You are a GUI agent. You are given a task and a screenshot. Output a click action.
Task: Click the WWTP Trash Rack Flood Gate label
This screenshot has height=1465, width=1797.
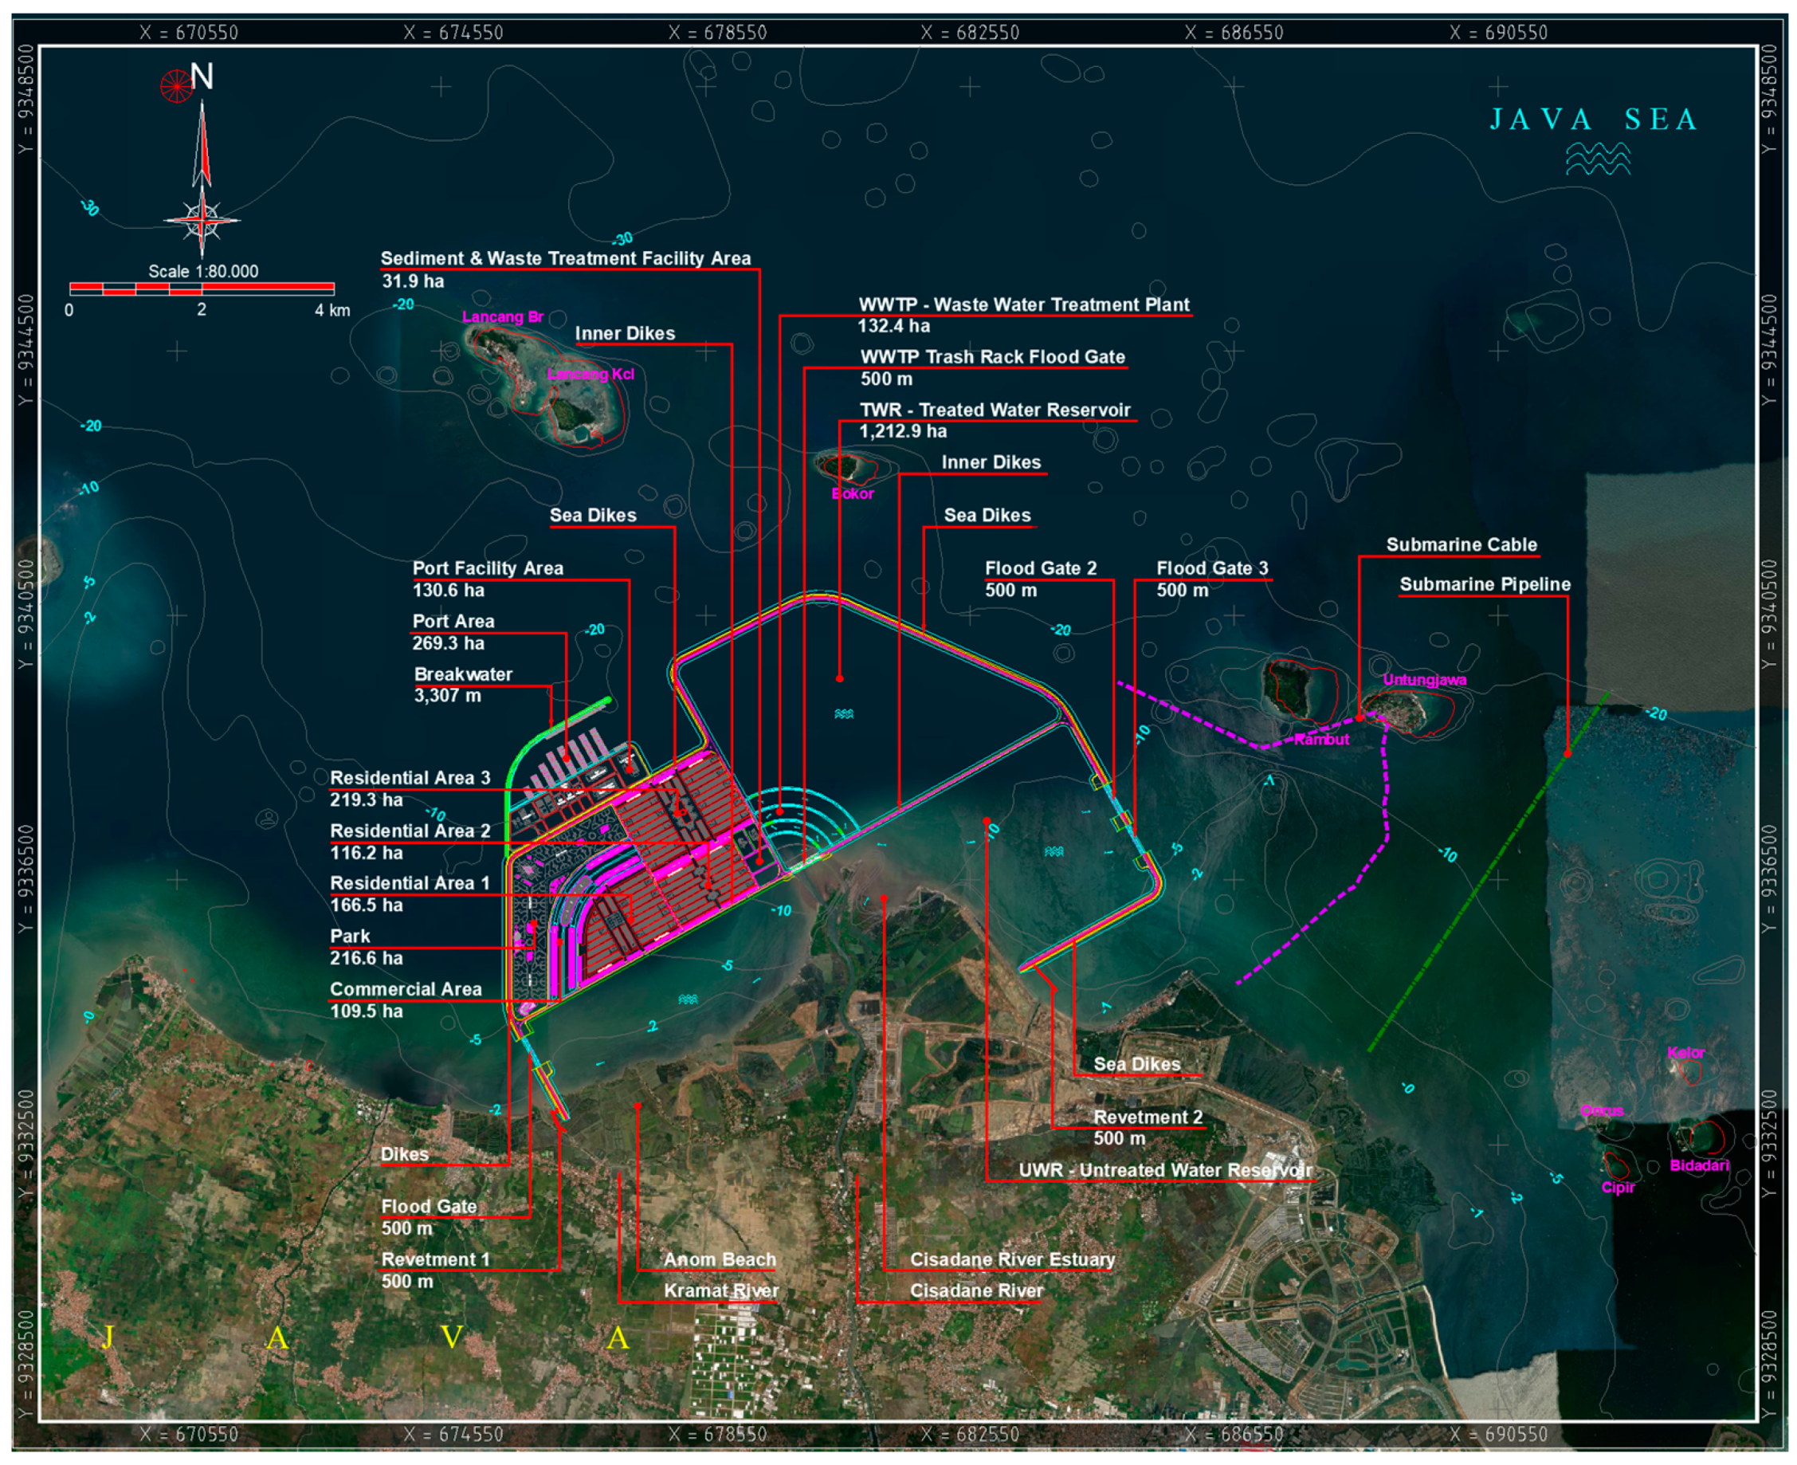(991, 356)
